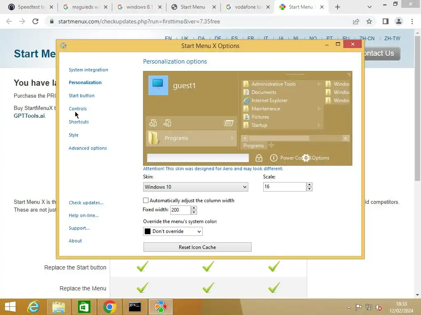Expand the Maintenance submenu arrow
421x315 pixels.
(319, 109)
